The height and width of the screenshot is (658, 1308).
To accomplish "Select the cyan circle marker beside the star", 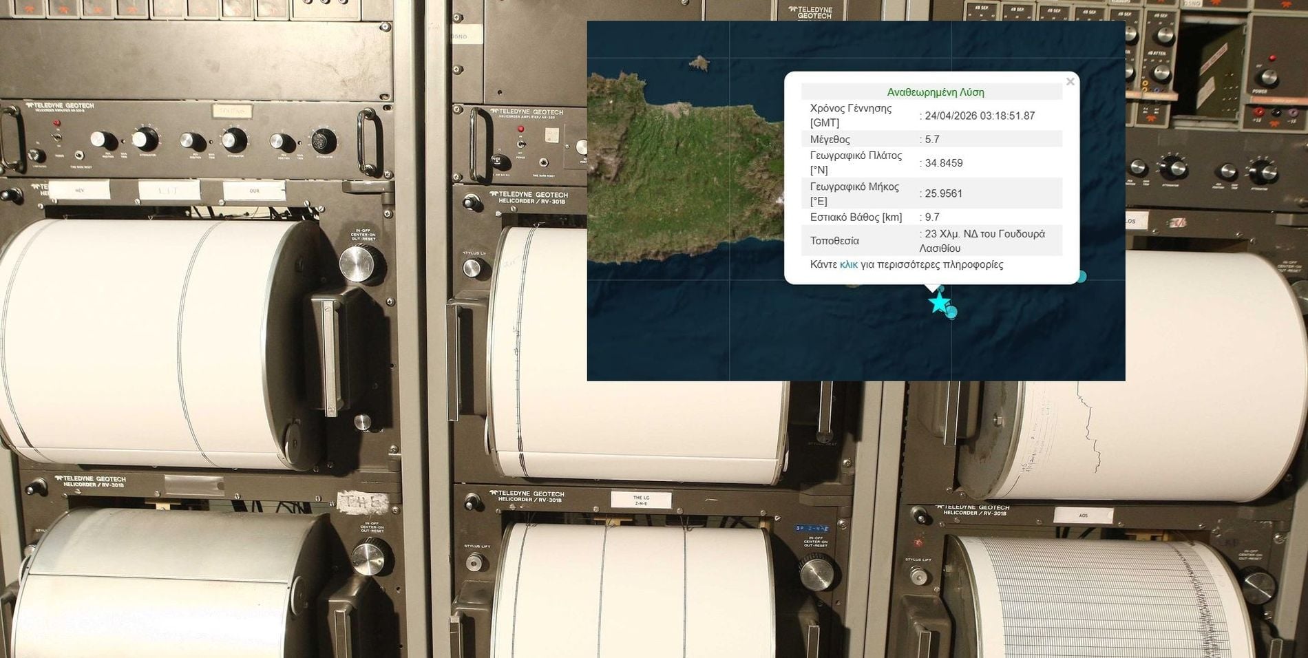I will tap(951, 312).
